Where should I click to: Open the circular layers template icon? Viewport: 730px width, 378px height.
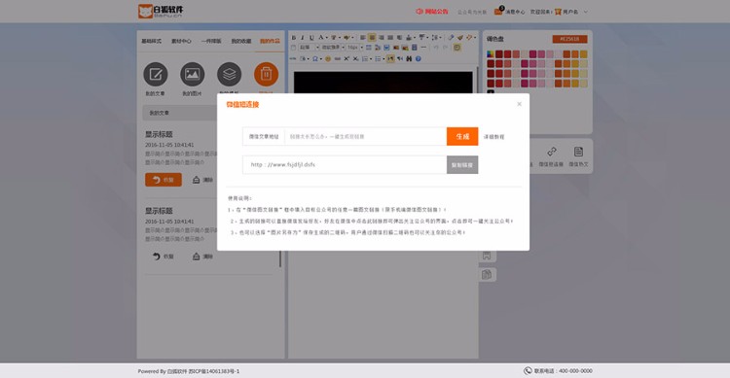click(x=229, y=75)
